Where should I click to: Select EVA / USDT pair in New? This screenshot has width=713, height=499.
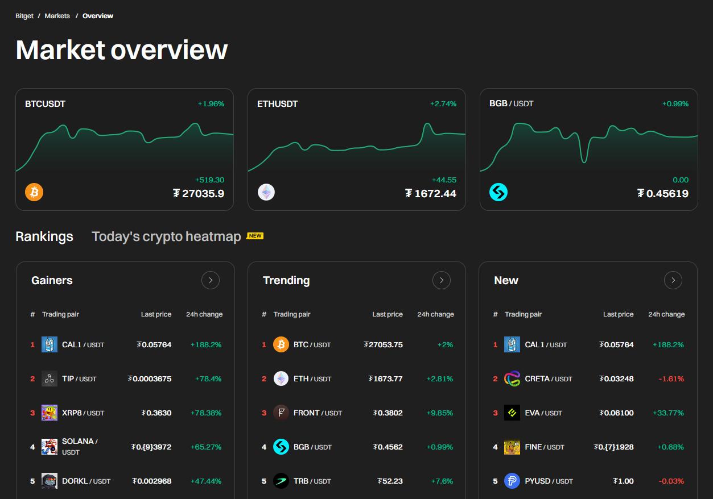point(543,413)
